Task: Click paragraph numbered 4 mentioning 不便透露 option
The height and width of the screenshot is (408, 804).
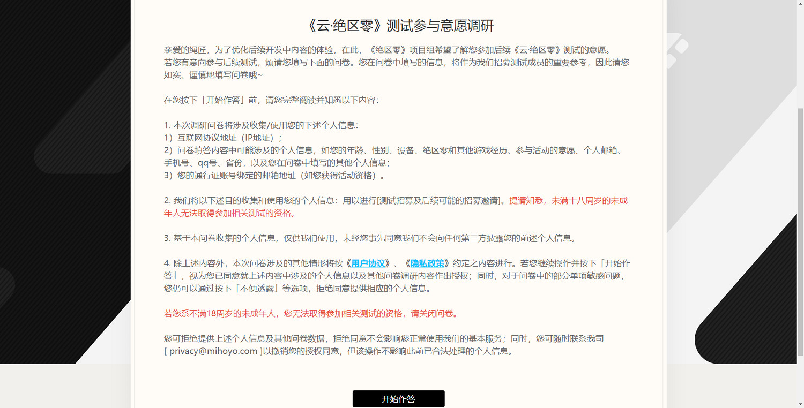Action: [375, 276]
